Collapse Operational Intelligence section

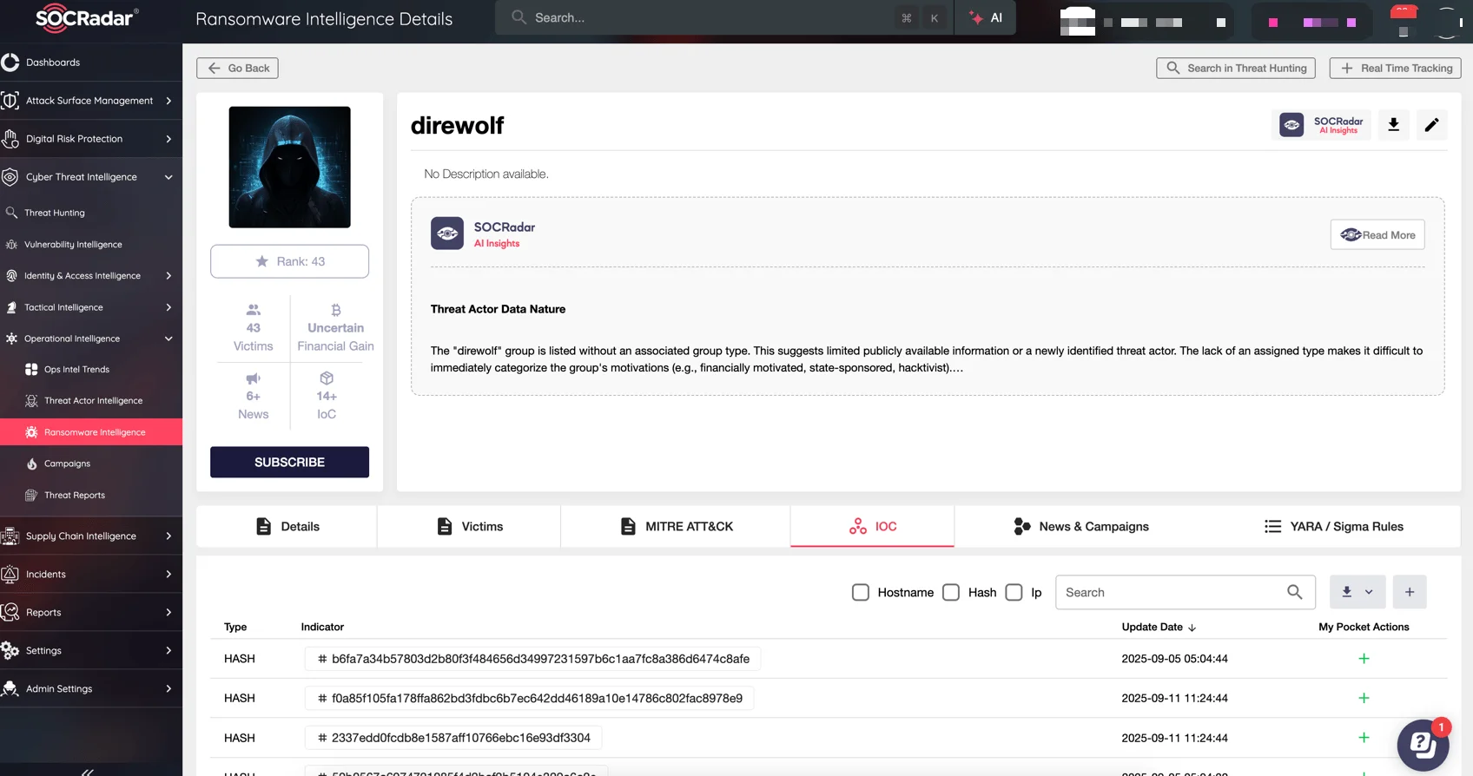91,339
